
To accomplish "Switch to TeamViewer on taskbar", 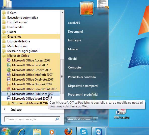I will coord(99,131).
